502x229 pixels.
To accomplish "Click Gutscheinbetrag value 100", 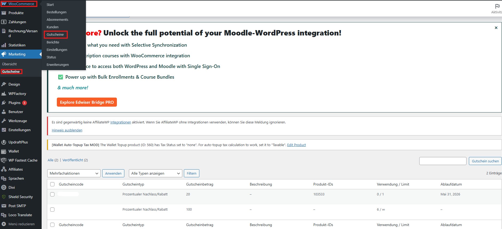I will [189, 210].
